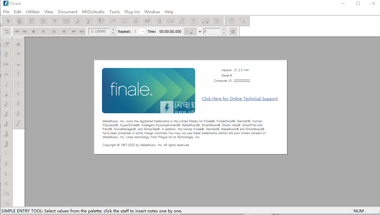Image resolution: width=380 pixels, height=215 pixels.
Task: Choose the Zoom magnifier tool
Action: point(243,21)
